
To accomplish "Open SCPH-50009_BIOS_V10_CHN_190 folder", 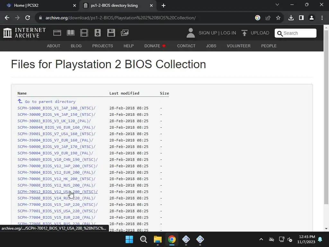I will pyautogui.click(x=58, y=160).
